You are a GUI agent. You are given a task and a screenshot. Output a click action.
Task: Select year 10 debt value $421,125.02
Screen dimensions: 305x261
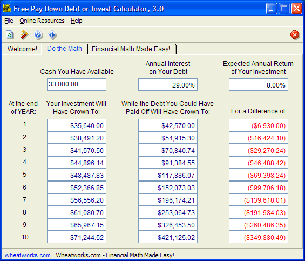point(168,237)
